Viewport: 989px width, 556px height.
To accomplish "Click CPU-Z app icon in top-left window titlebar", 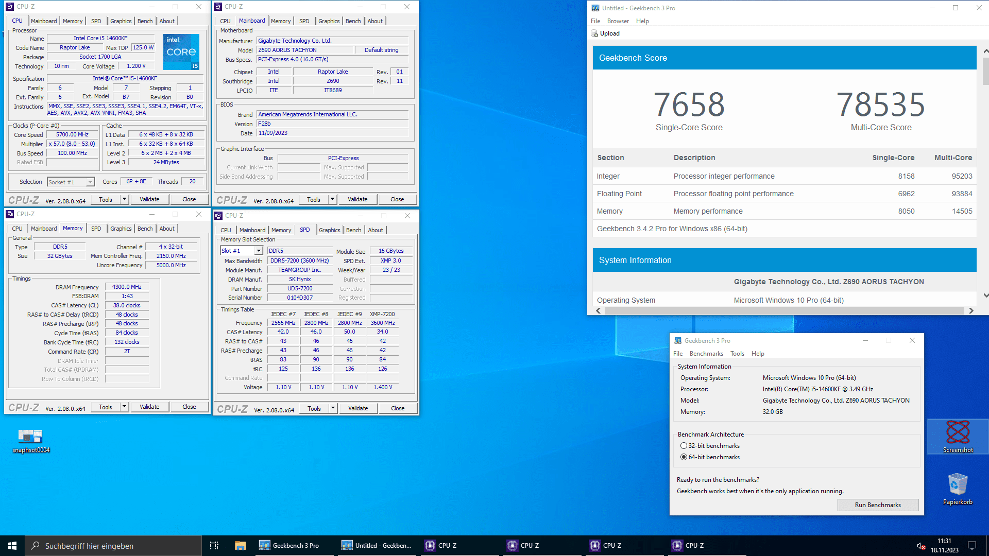I will tap(10, 7).
